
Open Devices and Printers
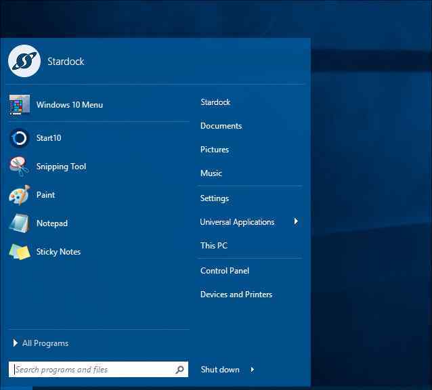pyautogui.click(x=236, y=295)
